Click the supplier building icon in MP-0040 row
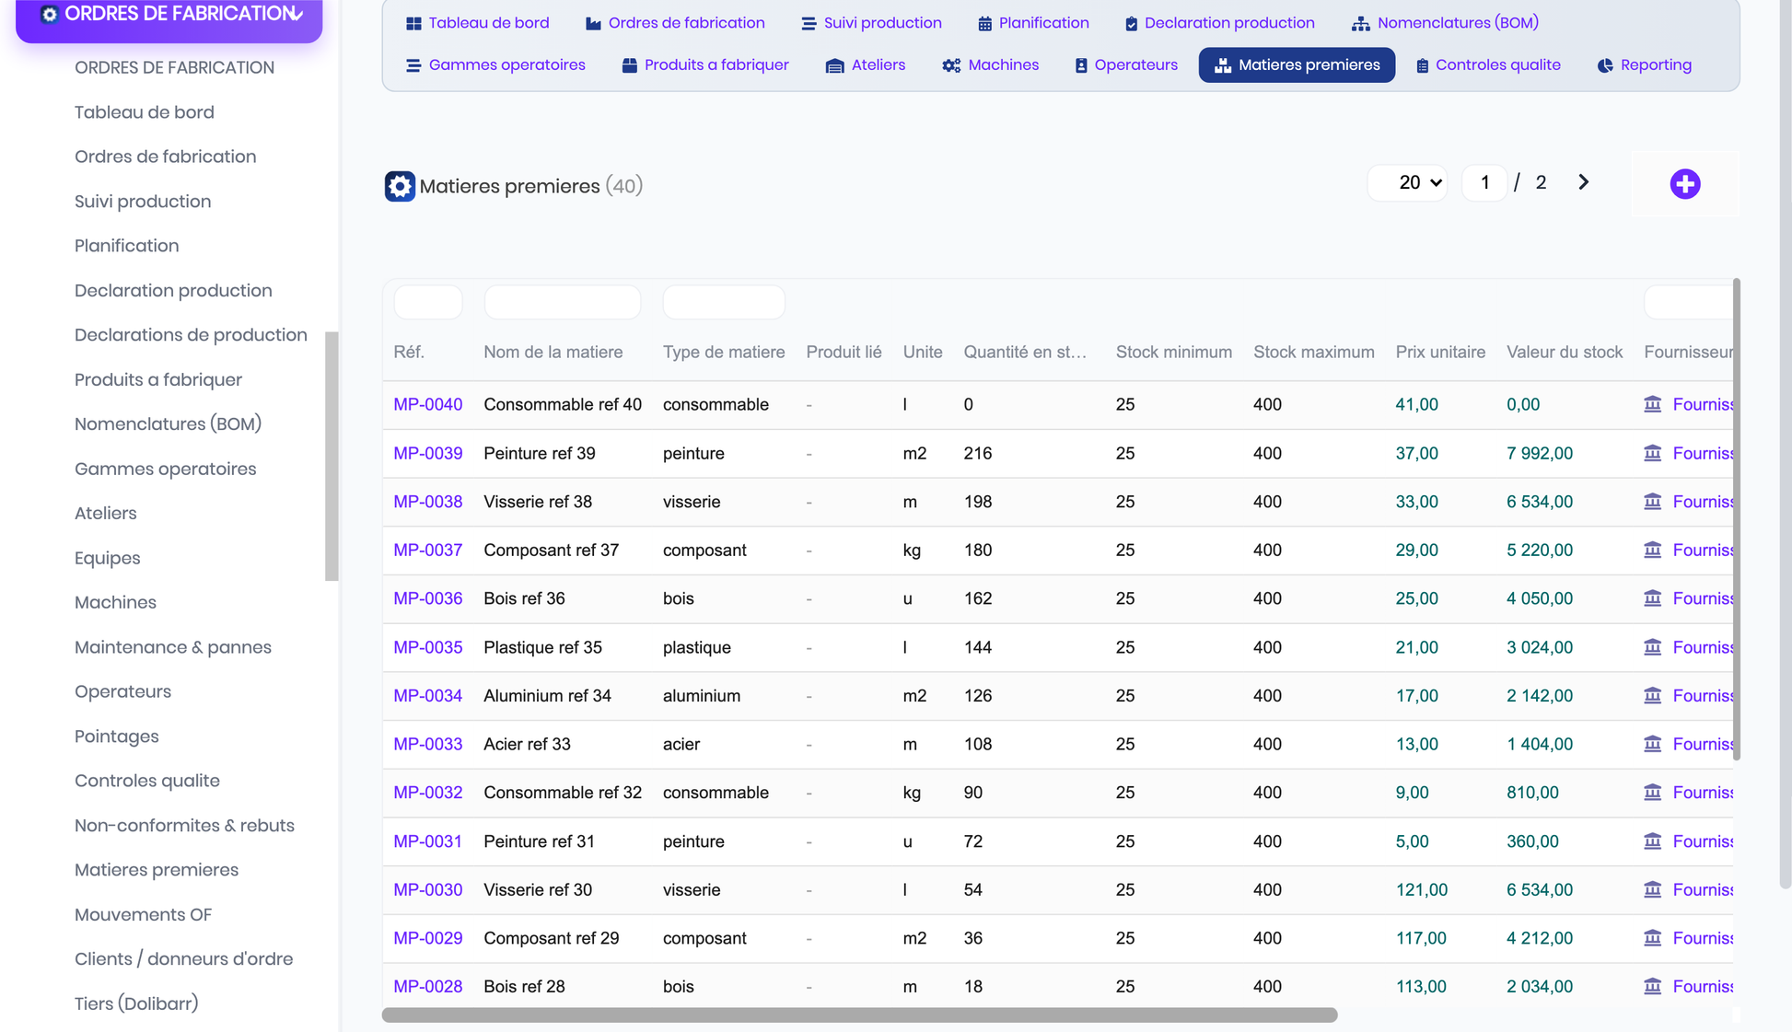The width and height of the screenshot is (1792, 1032). tap(1653, 404)
